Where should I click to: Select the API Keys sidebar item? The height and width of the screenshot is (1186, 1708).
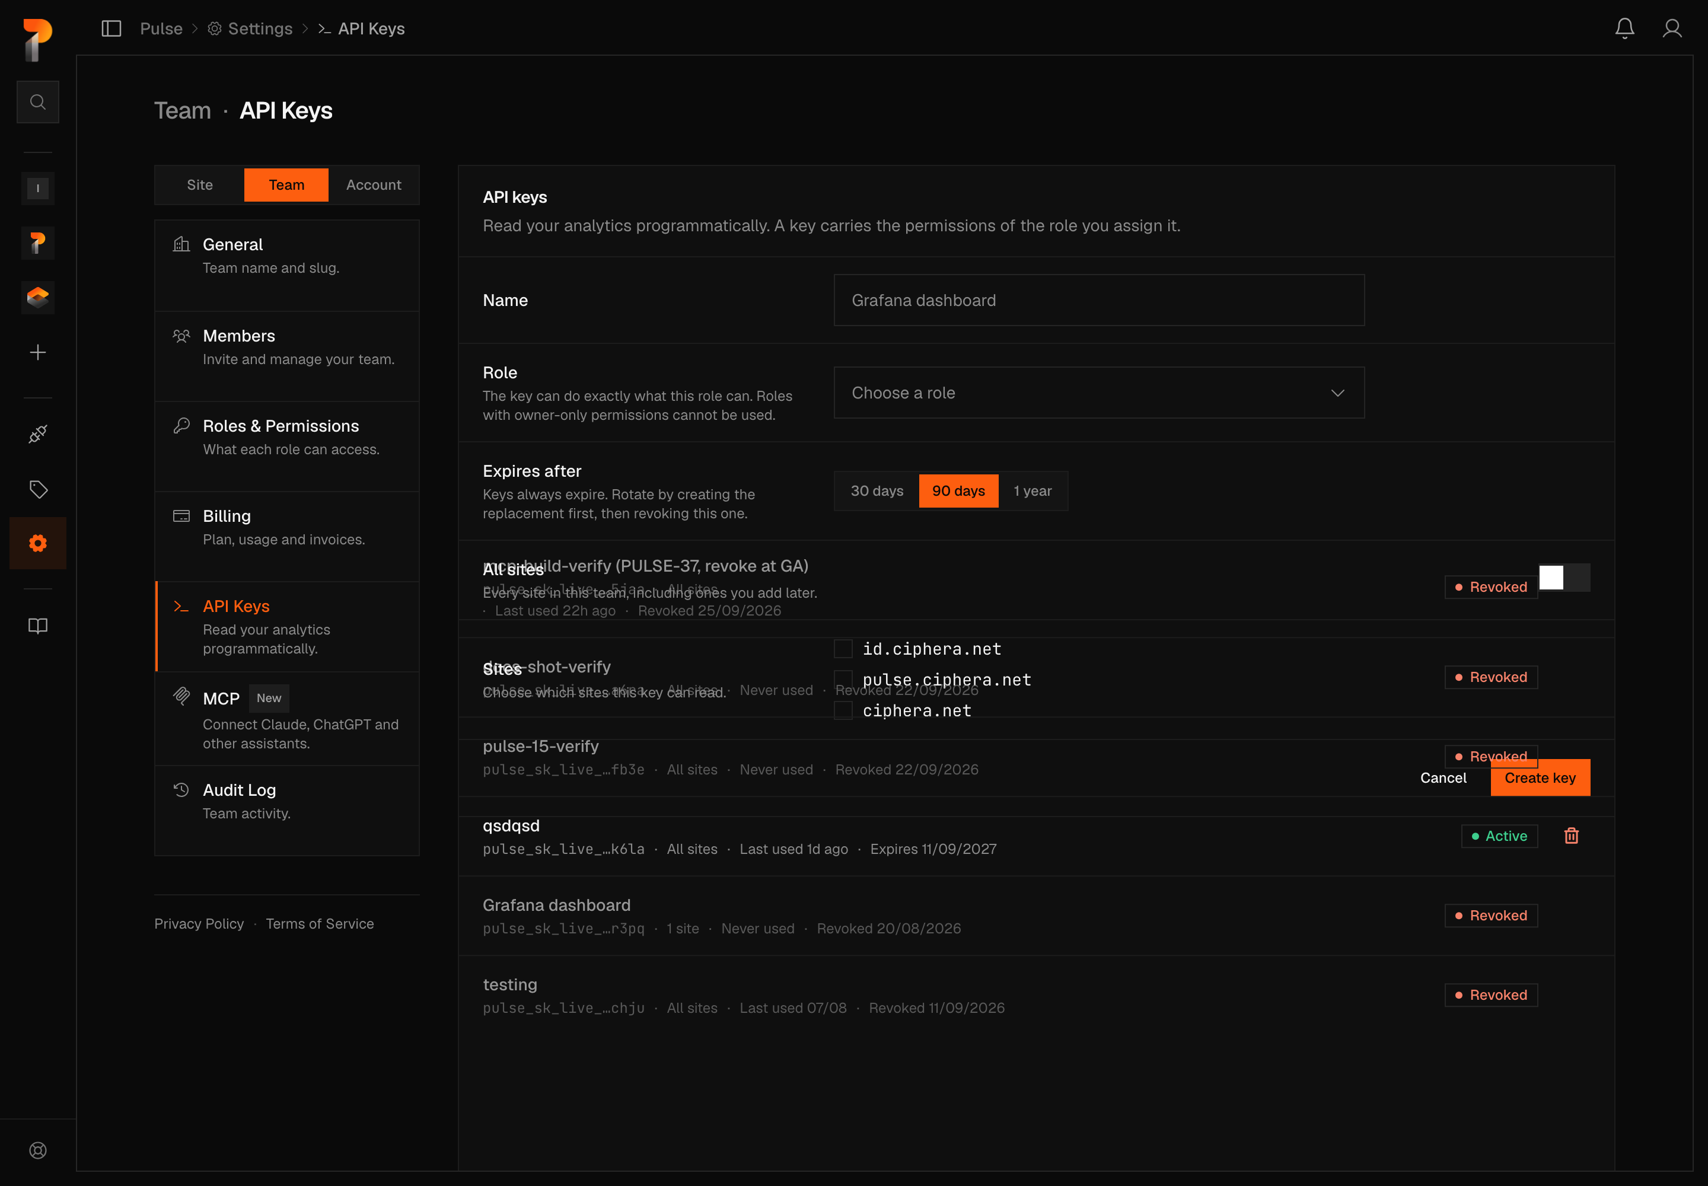287,626
